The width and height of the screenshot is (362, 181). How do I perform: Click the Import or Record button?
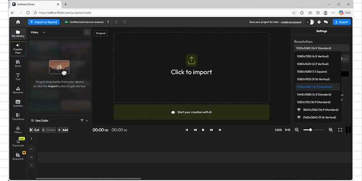(x=43, y=22)
